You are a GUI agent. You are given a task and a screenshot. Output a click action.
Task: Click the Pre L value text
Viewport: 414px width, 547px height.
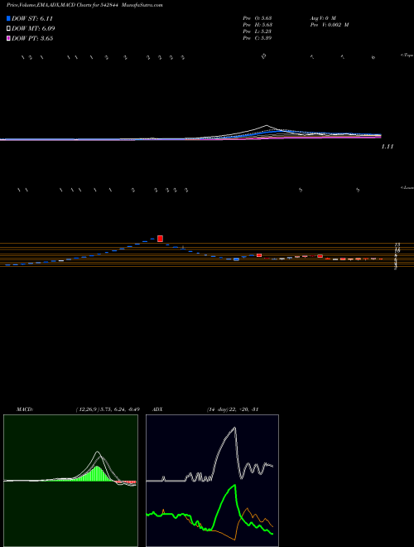[x=258, y=31]
